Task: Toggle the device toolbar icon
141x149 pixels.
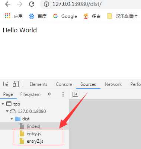Action: [16, 84]
